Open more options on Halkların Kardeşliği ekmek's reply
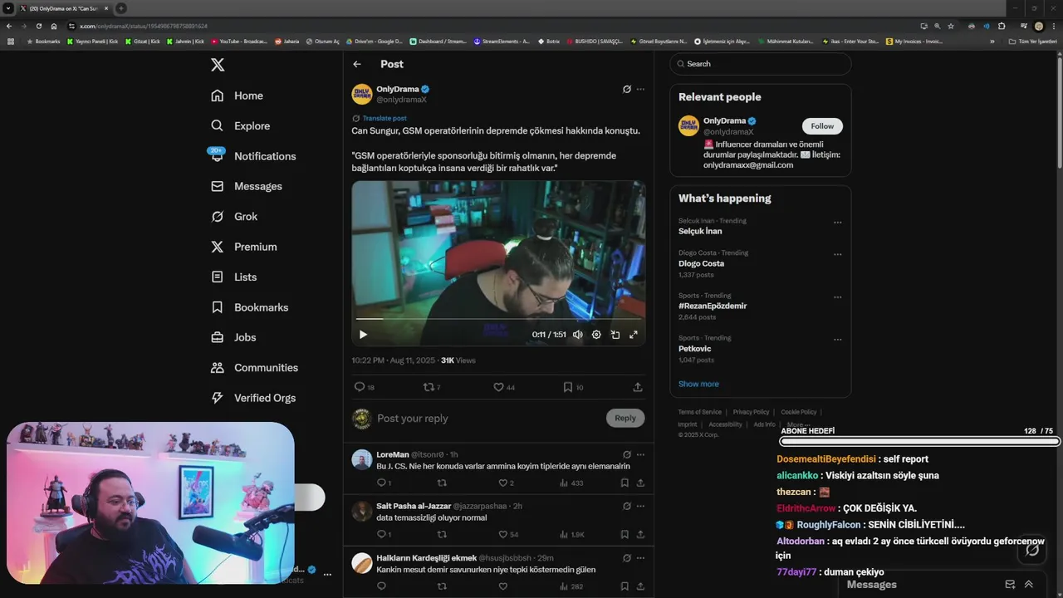 [x=640, y=558]
